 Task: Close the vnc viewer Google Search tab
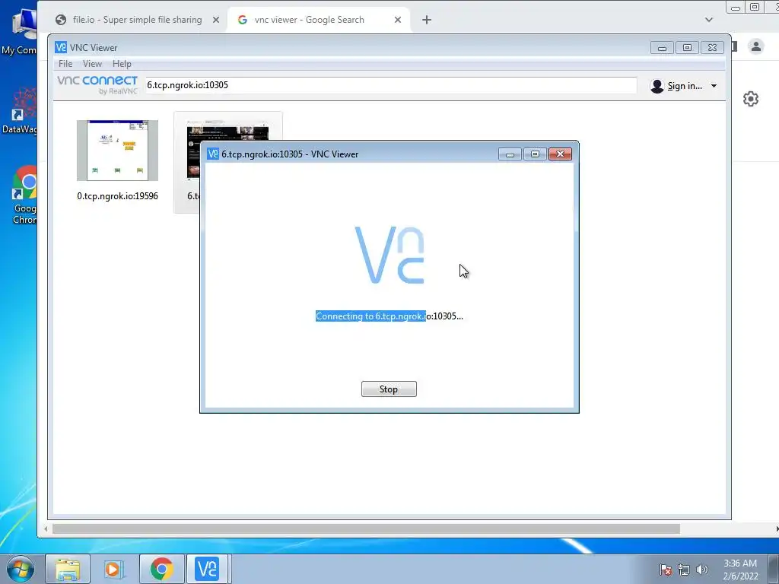(x=397, y=20)
